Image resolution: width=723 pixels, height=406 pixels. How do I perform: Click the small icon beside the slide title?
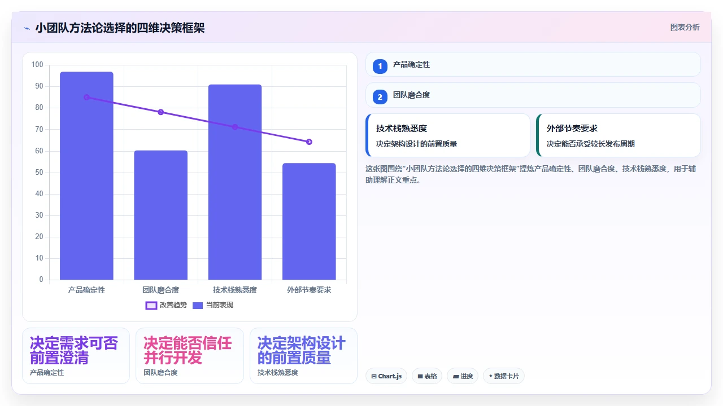27,28
